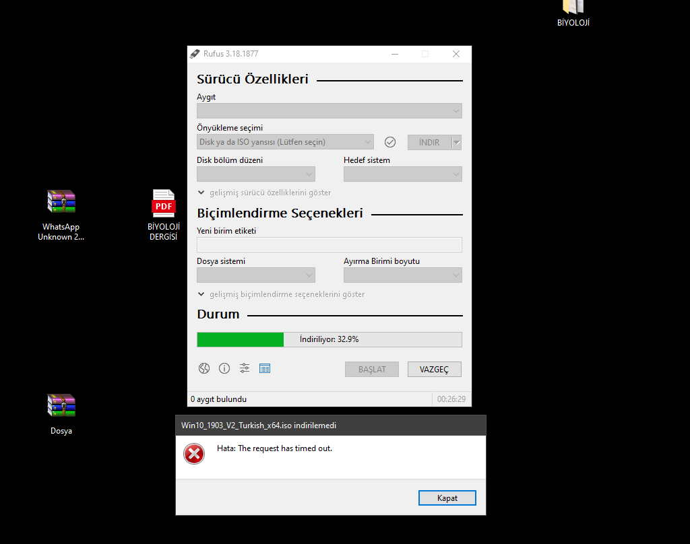
Task: Open Dosya sistemi dropdown
Action: click(x=255, y=275)
